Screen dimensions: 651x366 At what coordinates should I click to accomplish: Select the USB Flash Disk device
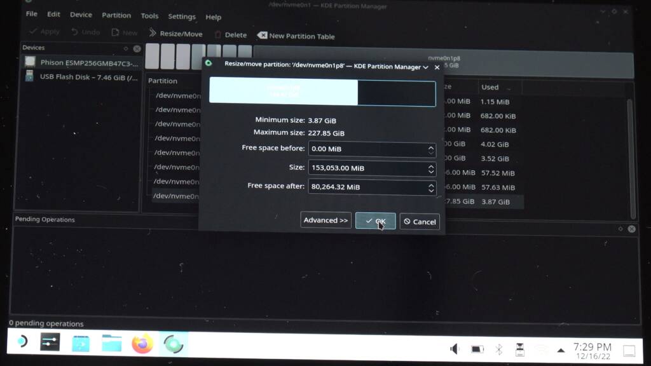coord(81,77)
